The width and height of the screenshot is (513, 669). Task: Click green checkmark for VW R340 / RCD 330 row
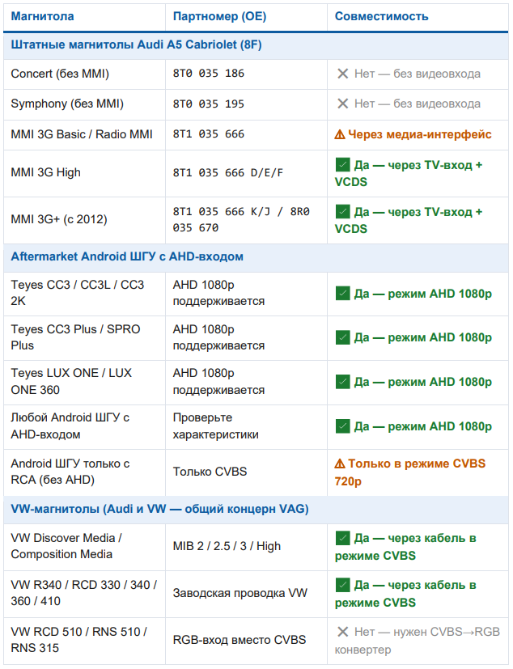[x=343, y=585]
